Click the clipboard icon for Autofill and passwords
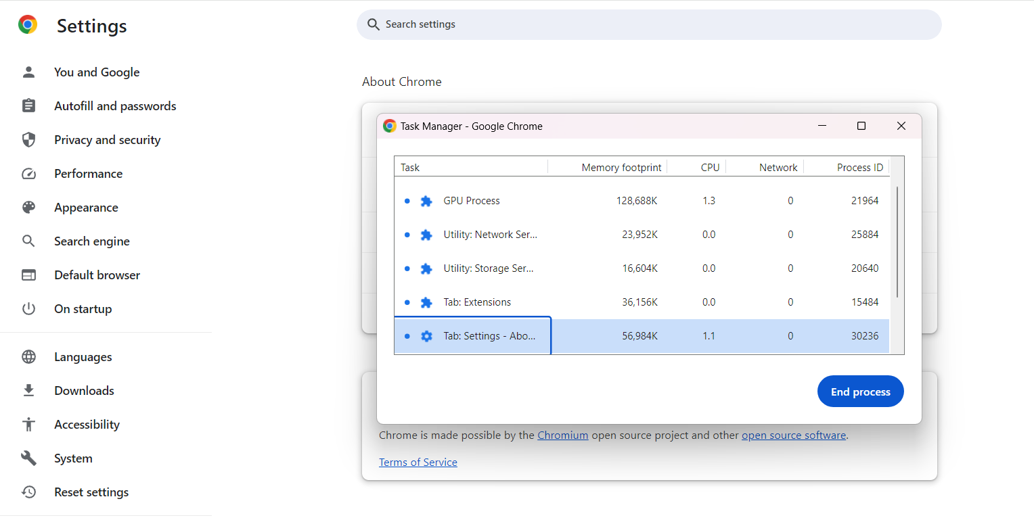This screenshot has width=1034, height=520. (x=28, y=106)
